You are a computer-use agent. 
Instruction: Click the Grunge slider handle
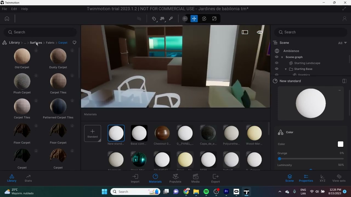[x=279, y=159]
